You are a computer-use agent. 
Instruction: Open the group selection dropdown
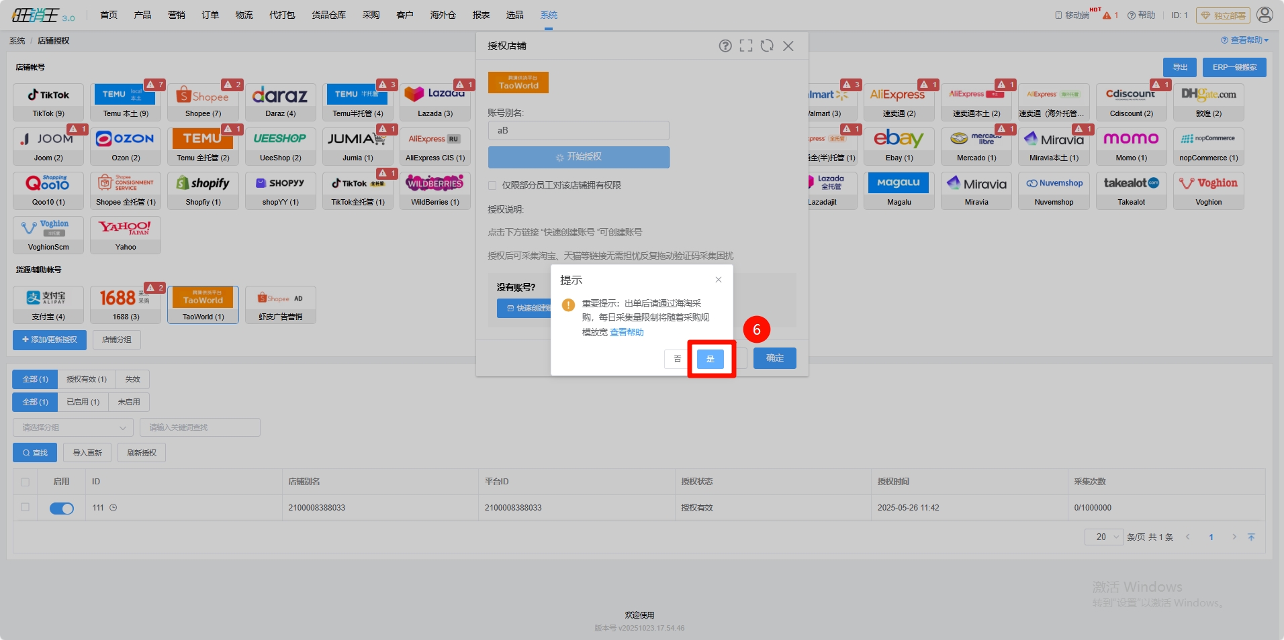coord(73,427)
